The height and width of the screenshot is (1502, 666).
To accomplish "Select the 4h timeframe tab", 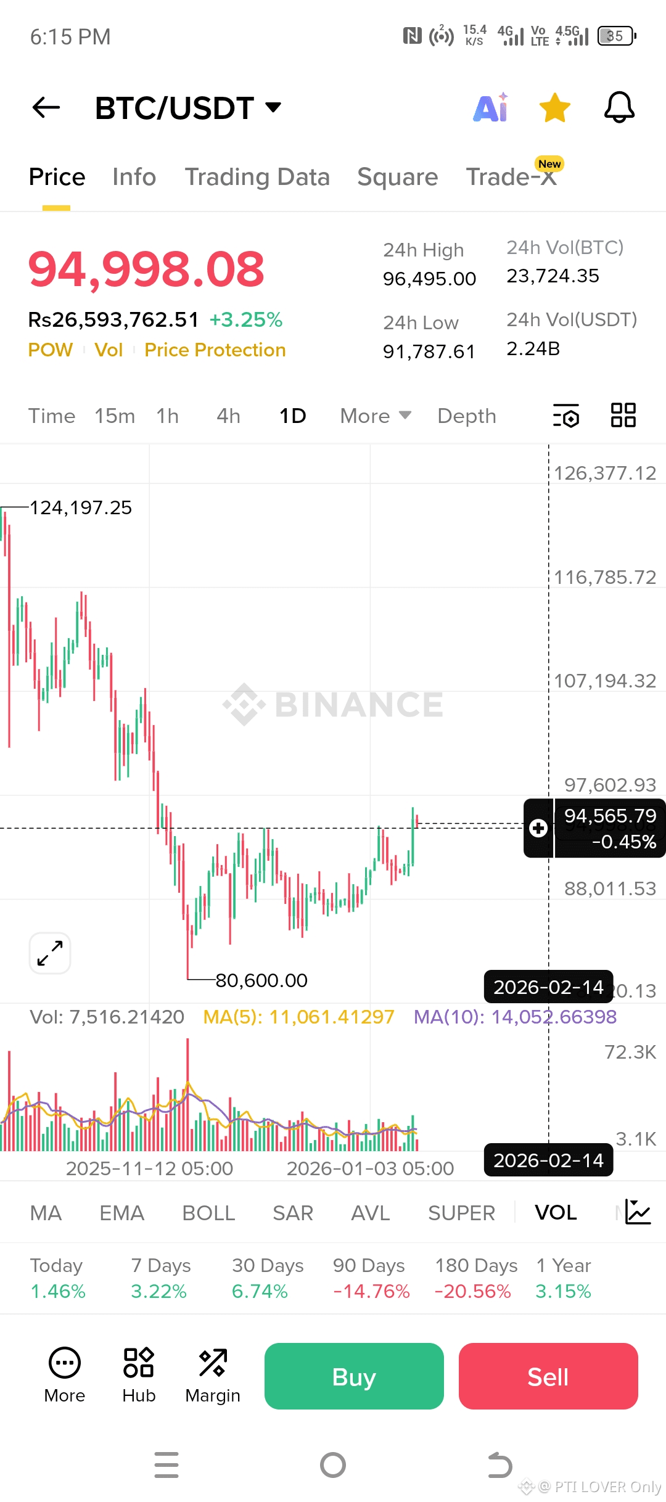I will click(x=228, y=416).
